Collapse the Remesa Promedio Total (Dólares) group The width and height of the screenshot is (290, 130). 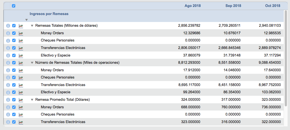click(x=32, y=100)
